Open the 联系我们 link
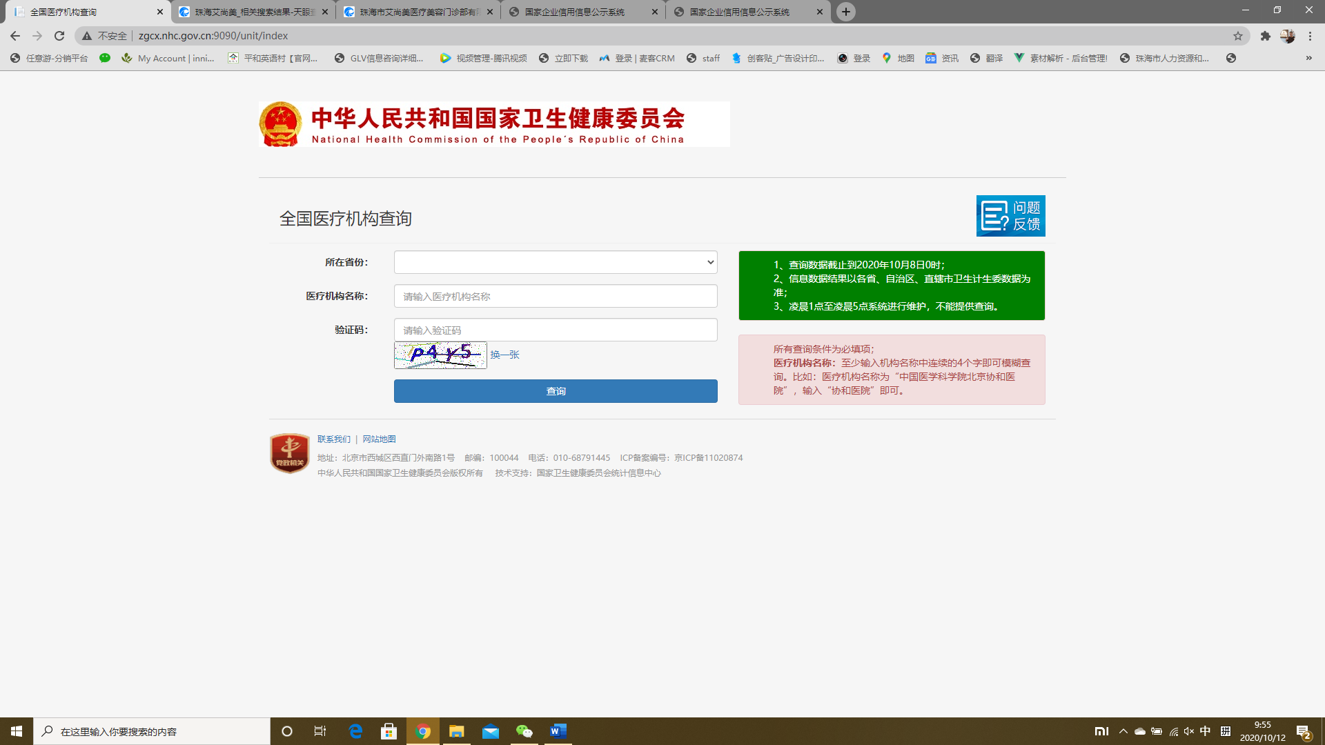The width and height of the screenshot is (1325, 745). click(334, 439)
